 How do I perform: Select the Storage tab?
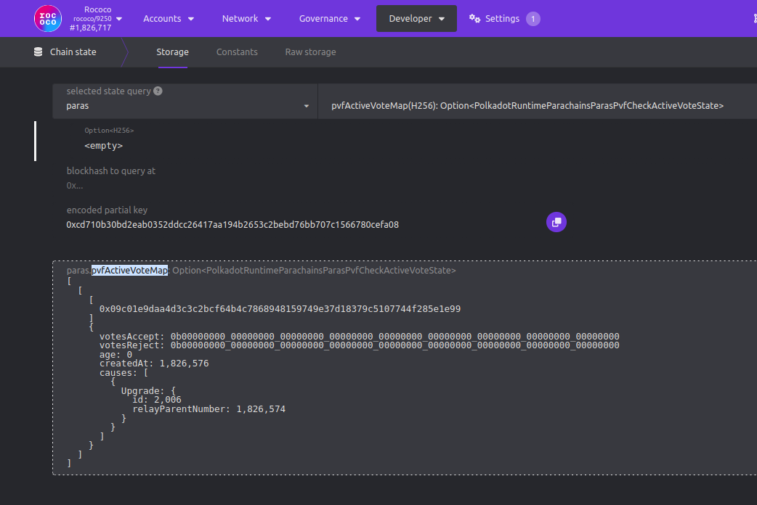(172, 52)
